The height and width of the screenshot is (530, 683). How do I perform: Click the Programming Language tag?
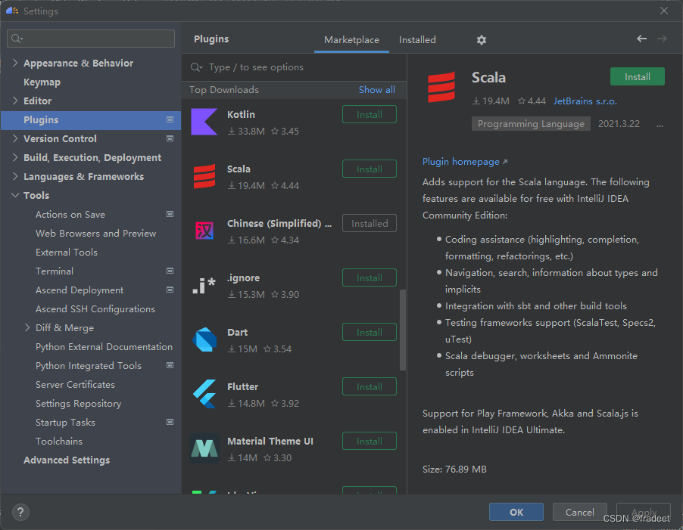(x=531, y=123)
